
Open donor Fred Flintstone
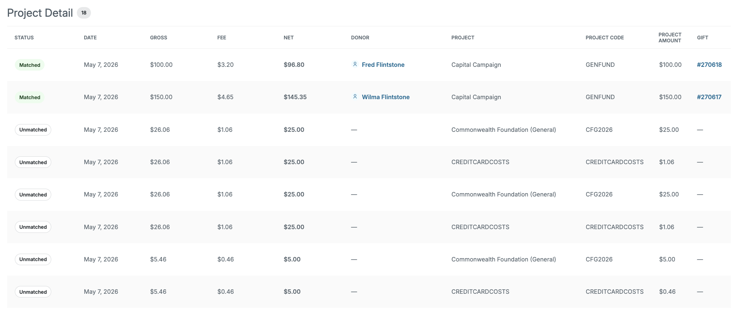click(x=383, y=65)
